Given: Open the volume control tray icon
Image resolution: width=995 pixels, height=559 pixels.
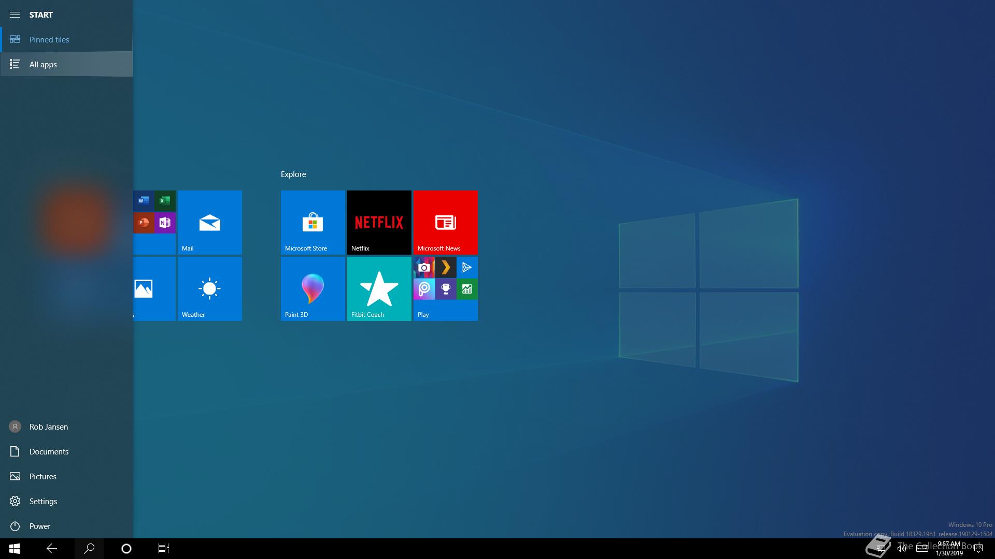Looking at the screenshot, I should coord(902,549).
